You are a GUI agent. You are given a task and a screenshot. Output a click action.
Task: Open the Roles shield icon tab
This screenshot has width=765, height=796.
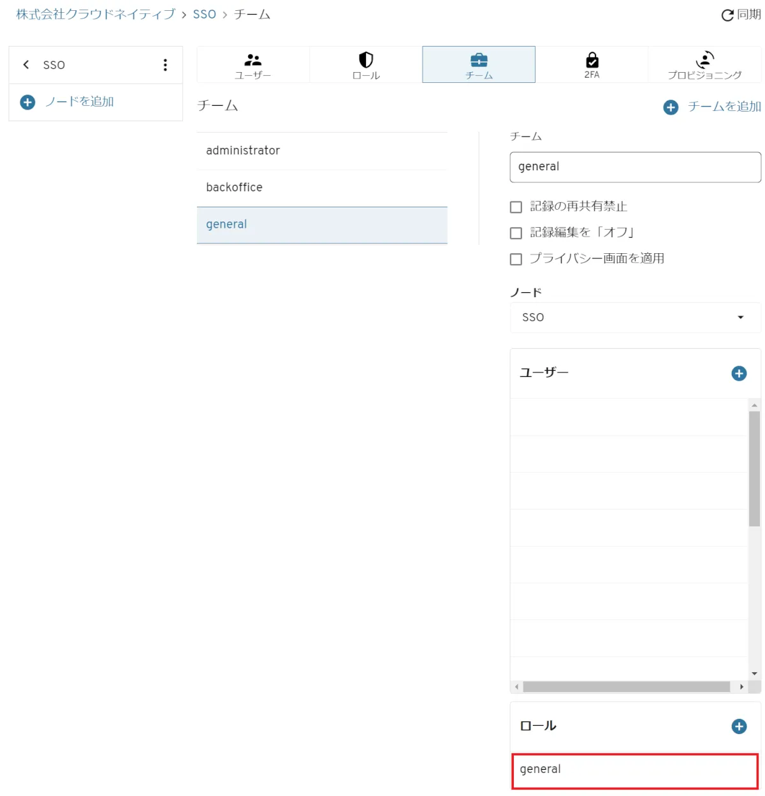click(366, 64)
